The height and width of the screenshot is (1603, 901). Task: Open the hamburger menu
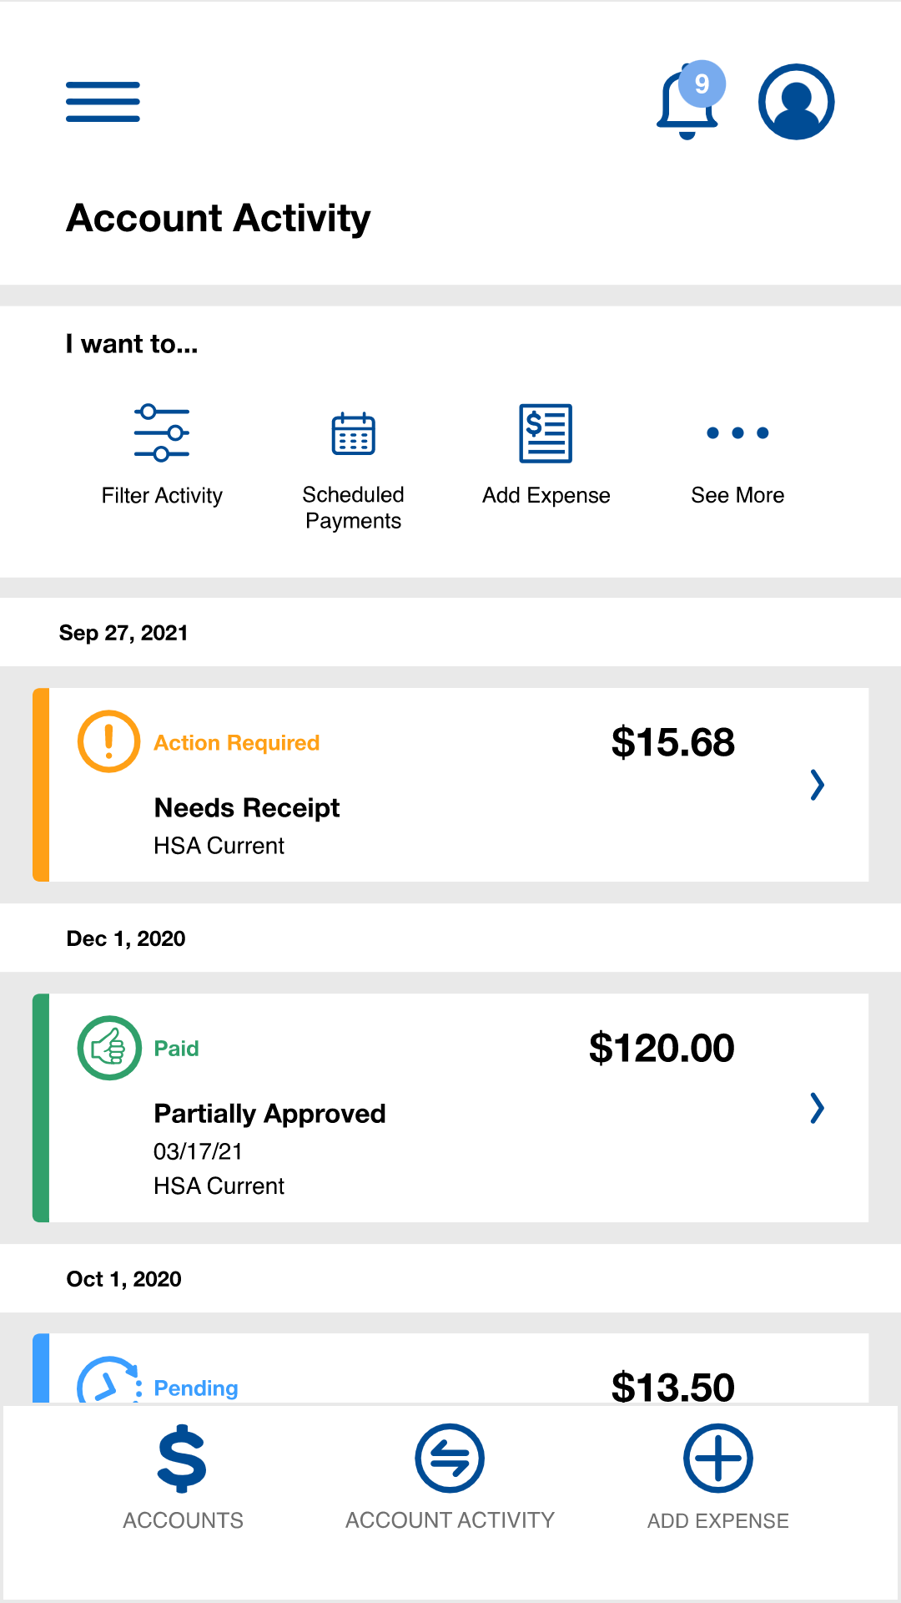(x=103, y=102)
